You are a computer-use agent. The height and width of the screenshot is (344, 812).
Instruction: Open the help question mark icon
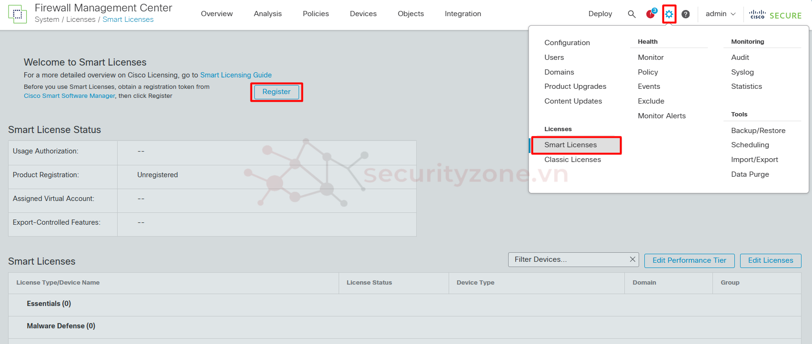coord(686,14)
